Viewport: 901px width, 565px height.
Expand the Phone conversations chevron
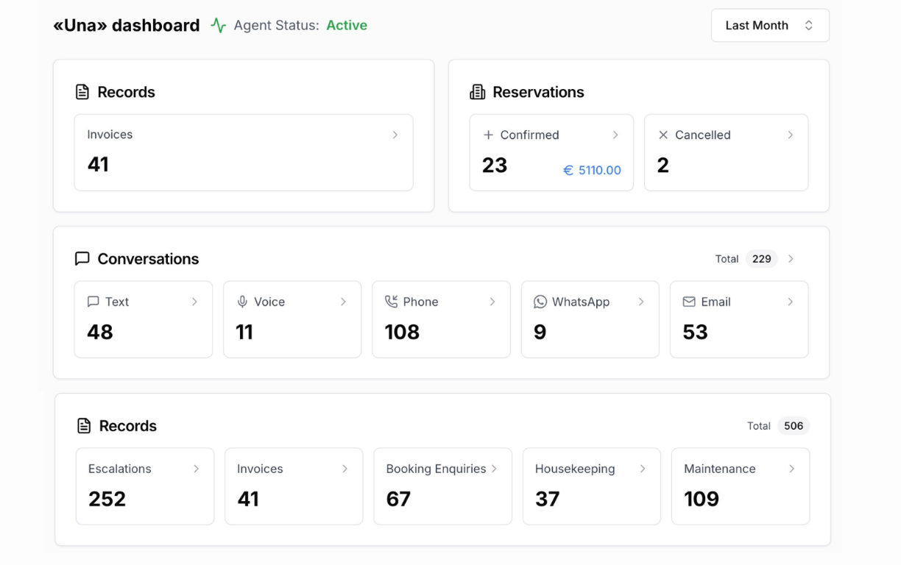click(492, 302)
